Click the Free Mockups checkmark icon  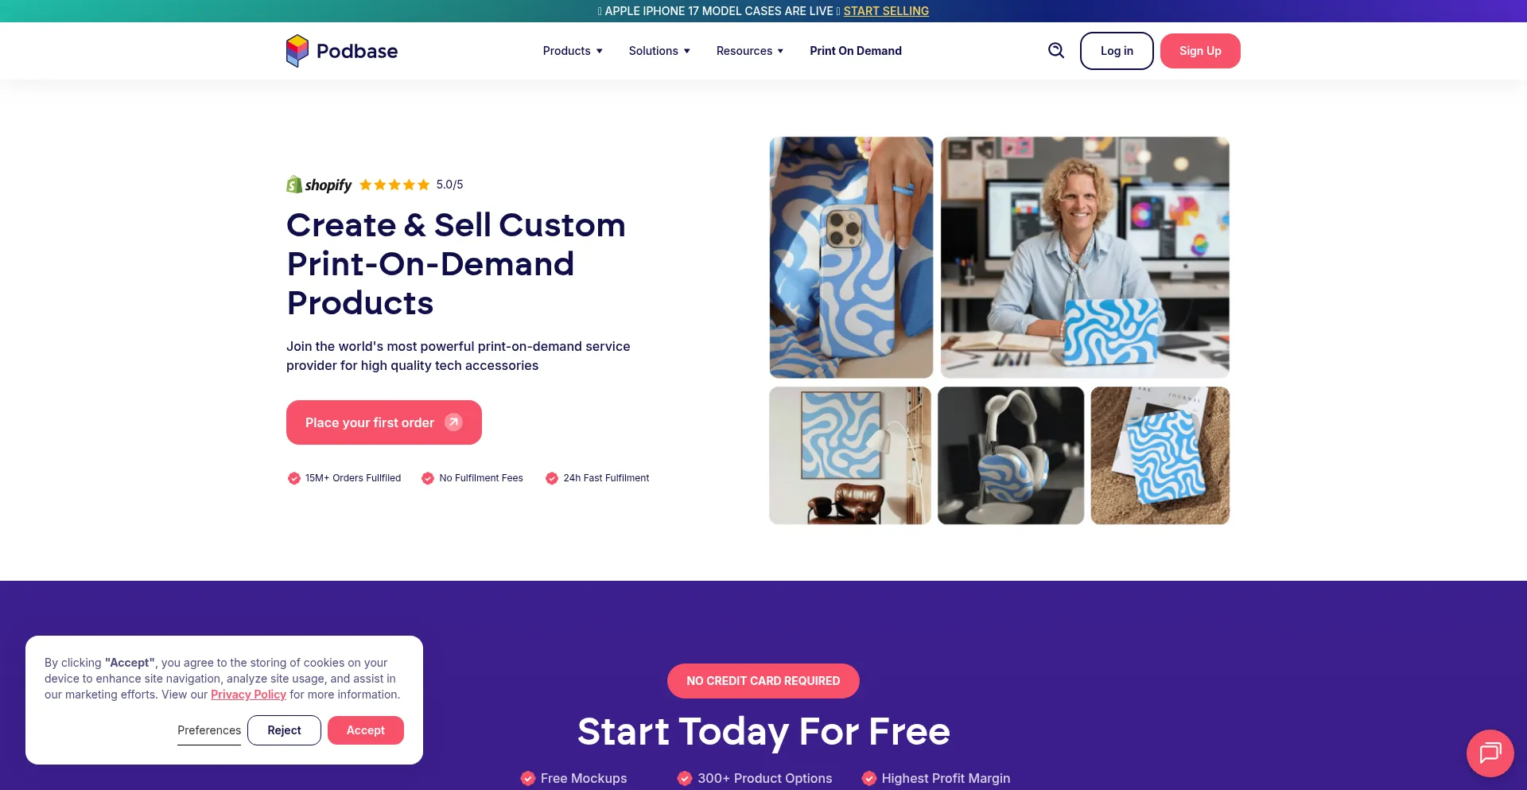[x=528, y=778]
